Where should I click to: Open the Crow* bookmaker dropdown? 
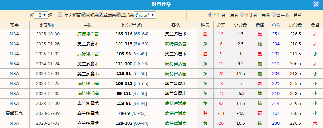145,15
